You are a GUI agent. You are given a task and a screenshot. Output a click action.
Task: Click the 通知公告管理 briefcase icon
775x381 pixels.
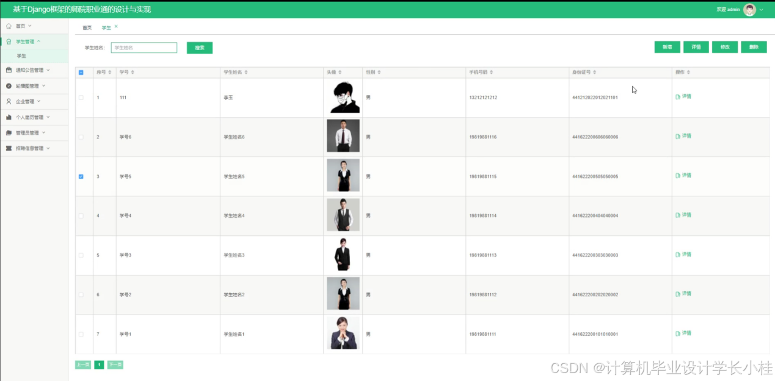[x=9, y=70]
